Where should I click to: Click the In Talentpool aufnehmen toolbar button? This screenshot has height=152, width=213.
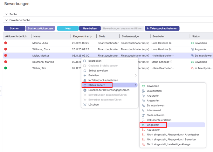(162, 28)
